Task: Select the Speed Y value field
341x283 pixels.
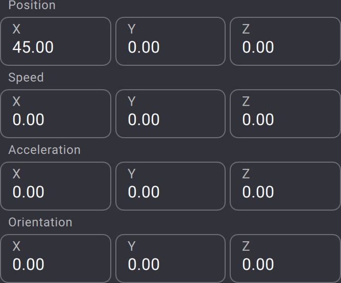Action: point(170,114)
